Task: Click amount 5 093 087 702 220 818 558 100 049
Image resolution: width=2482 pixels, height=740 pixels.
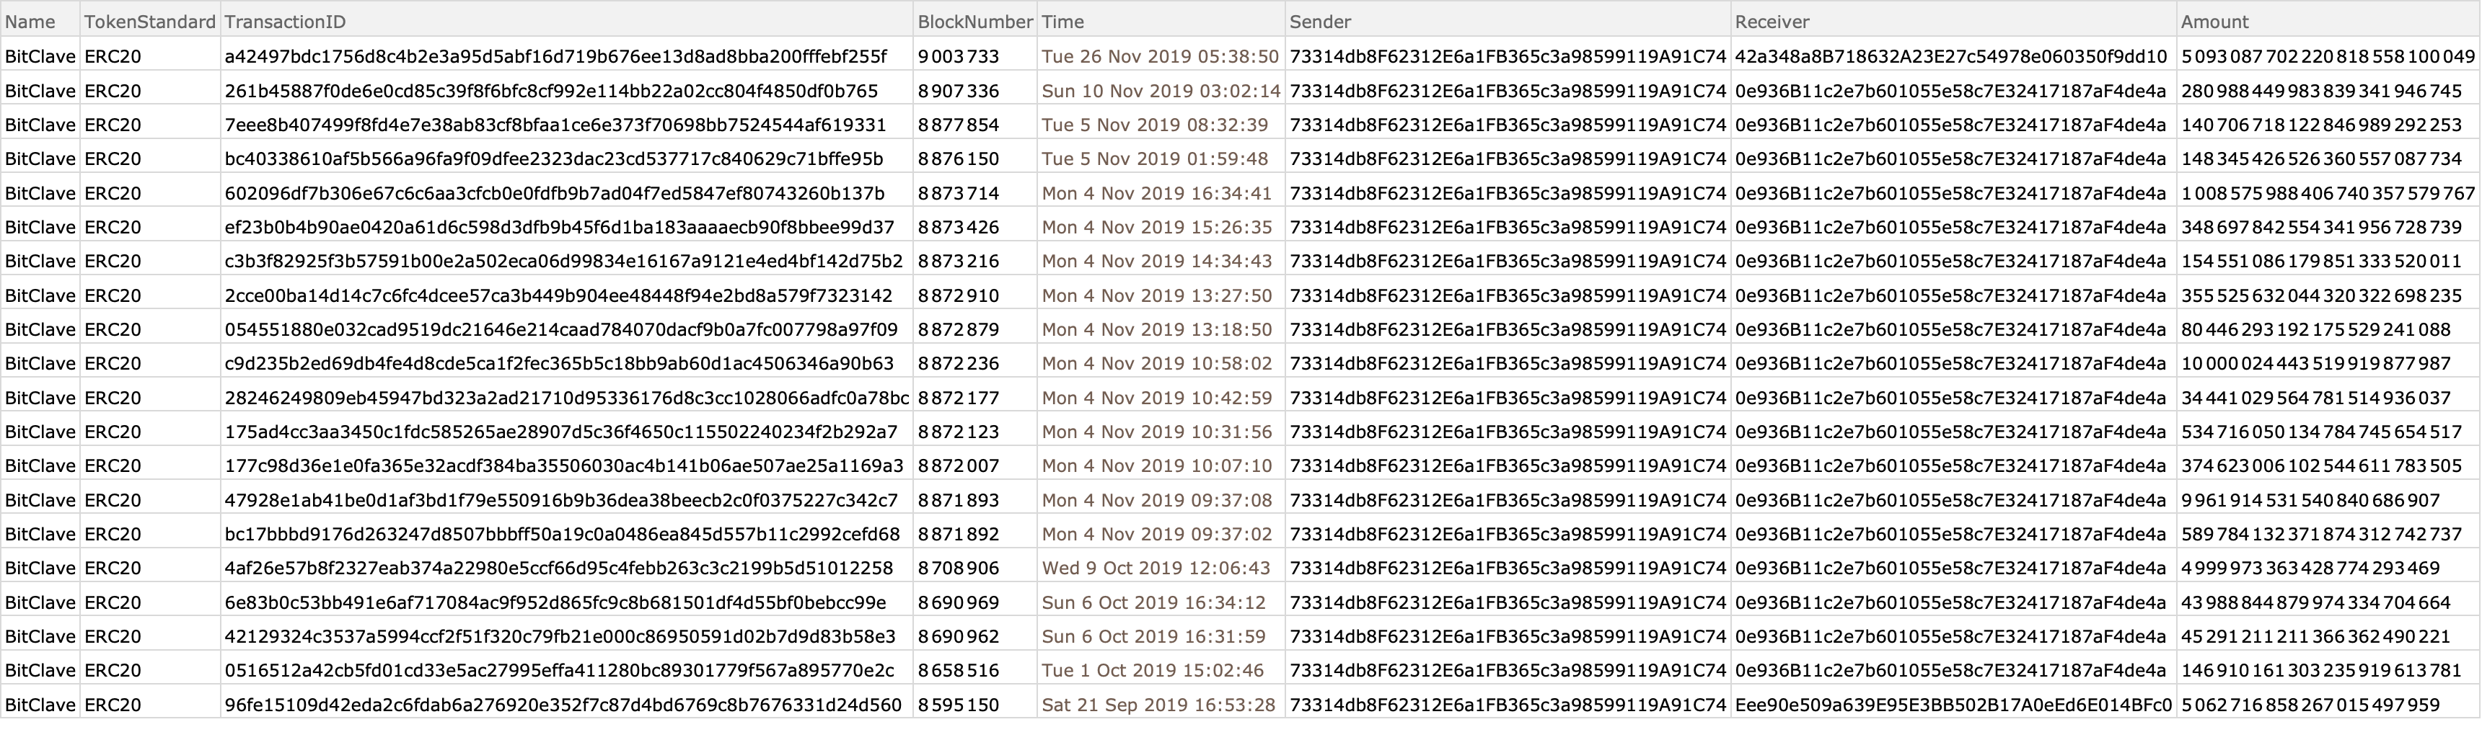Action: pos(2328,57)
